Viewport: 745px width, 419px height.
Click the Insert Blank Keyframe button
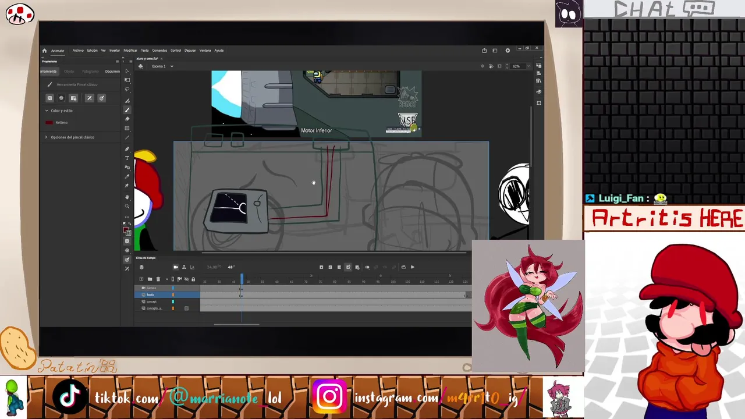tap(330, 267)
